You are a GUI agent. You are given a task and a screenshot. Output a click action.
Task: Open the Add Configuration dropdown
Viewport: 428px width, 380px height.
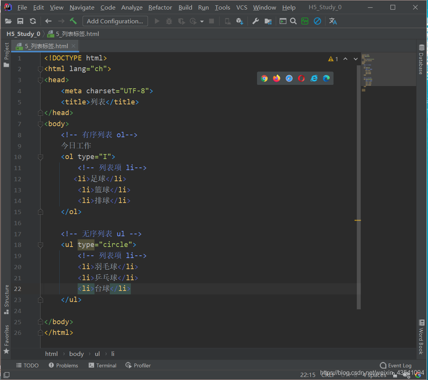tap(115, 21)
